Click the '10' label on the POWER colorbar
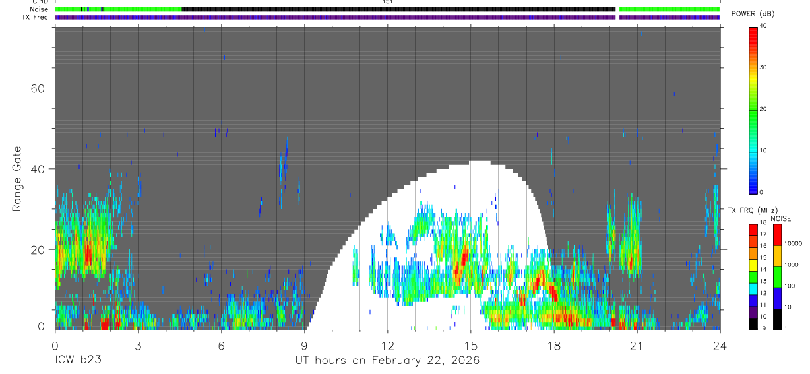810x374 pixels. [x=764, y=151]
